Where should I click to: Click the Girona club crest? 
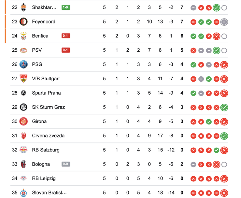[x=23, y=121]
